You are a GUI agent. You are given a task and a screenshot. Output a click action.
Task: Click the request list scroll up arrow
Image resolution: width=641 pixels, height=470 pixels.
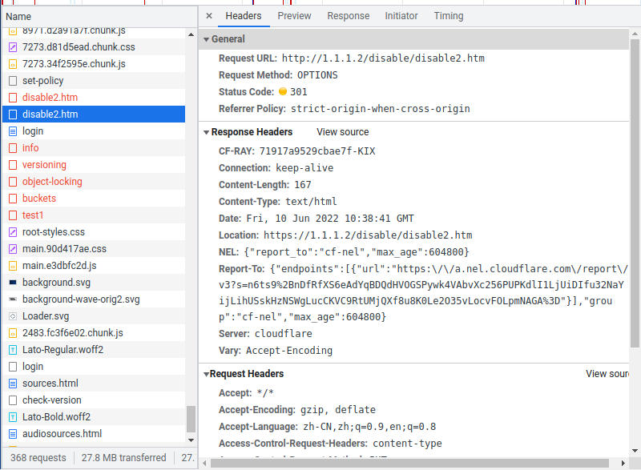point(191,34)
